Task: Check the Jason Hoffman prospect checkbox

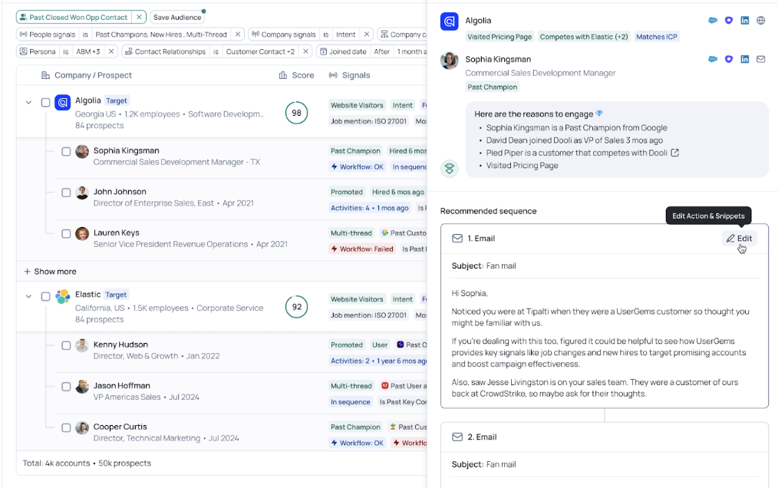Action: pyautogui.click(x=66, y=387)
